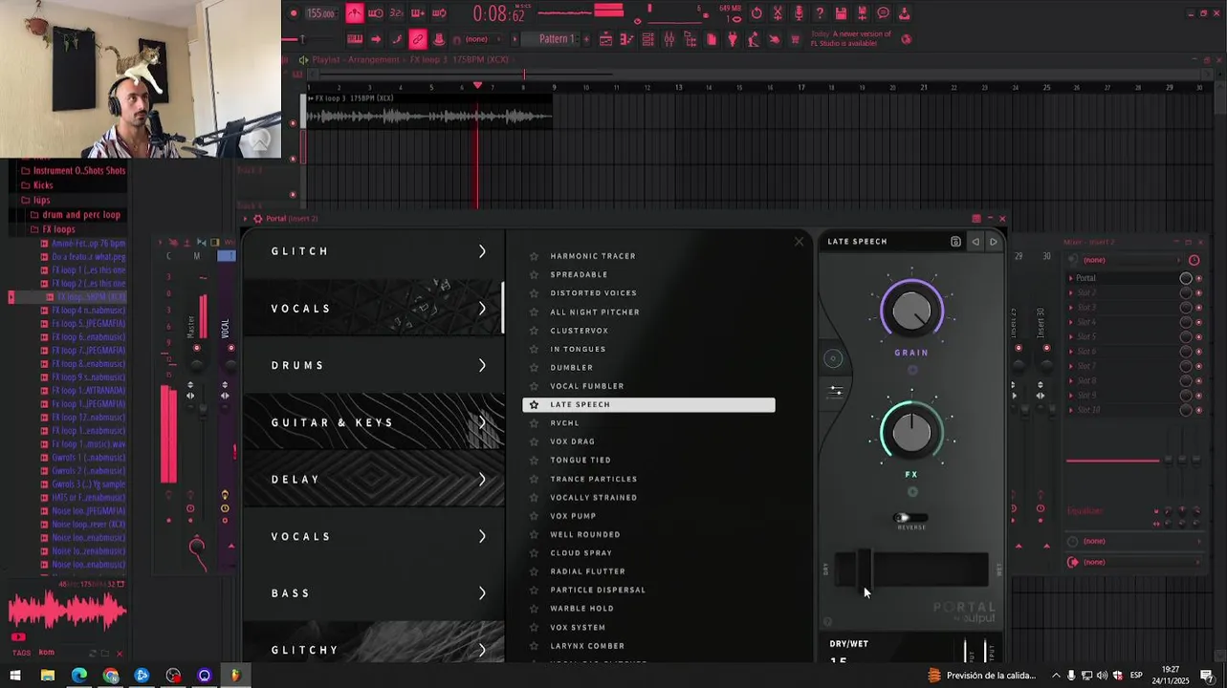This screenshot has width=1227, height=688.
Task: Open the piano roll view
Action: tap(625, 39)
